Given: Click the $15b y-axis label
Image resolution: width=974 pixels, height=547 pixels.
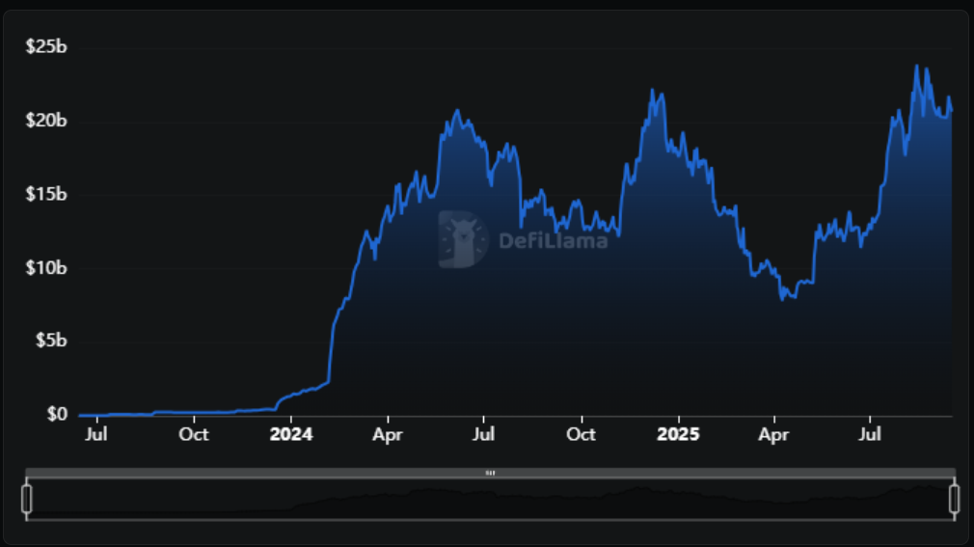Looking at the screenshot, I should click(x=46, y=194).
